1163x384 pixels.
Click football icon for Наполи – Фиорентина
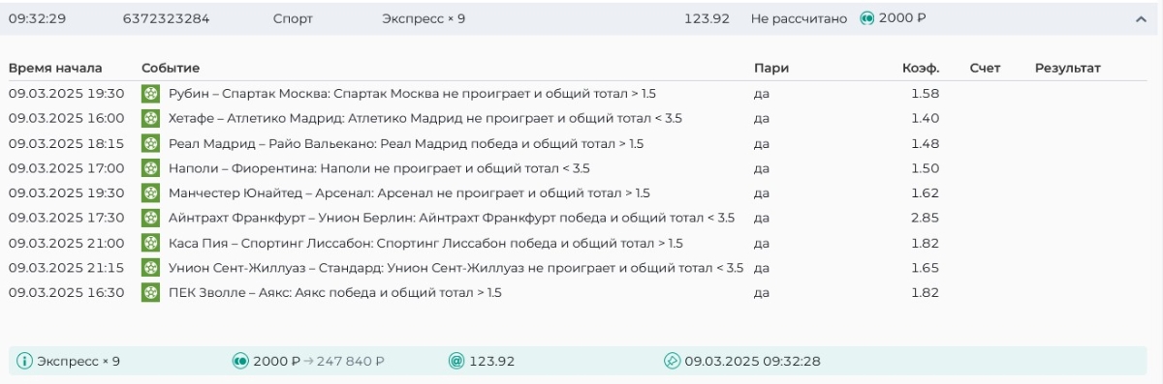[x=150, y=168]
